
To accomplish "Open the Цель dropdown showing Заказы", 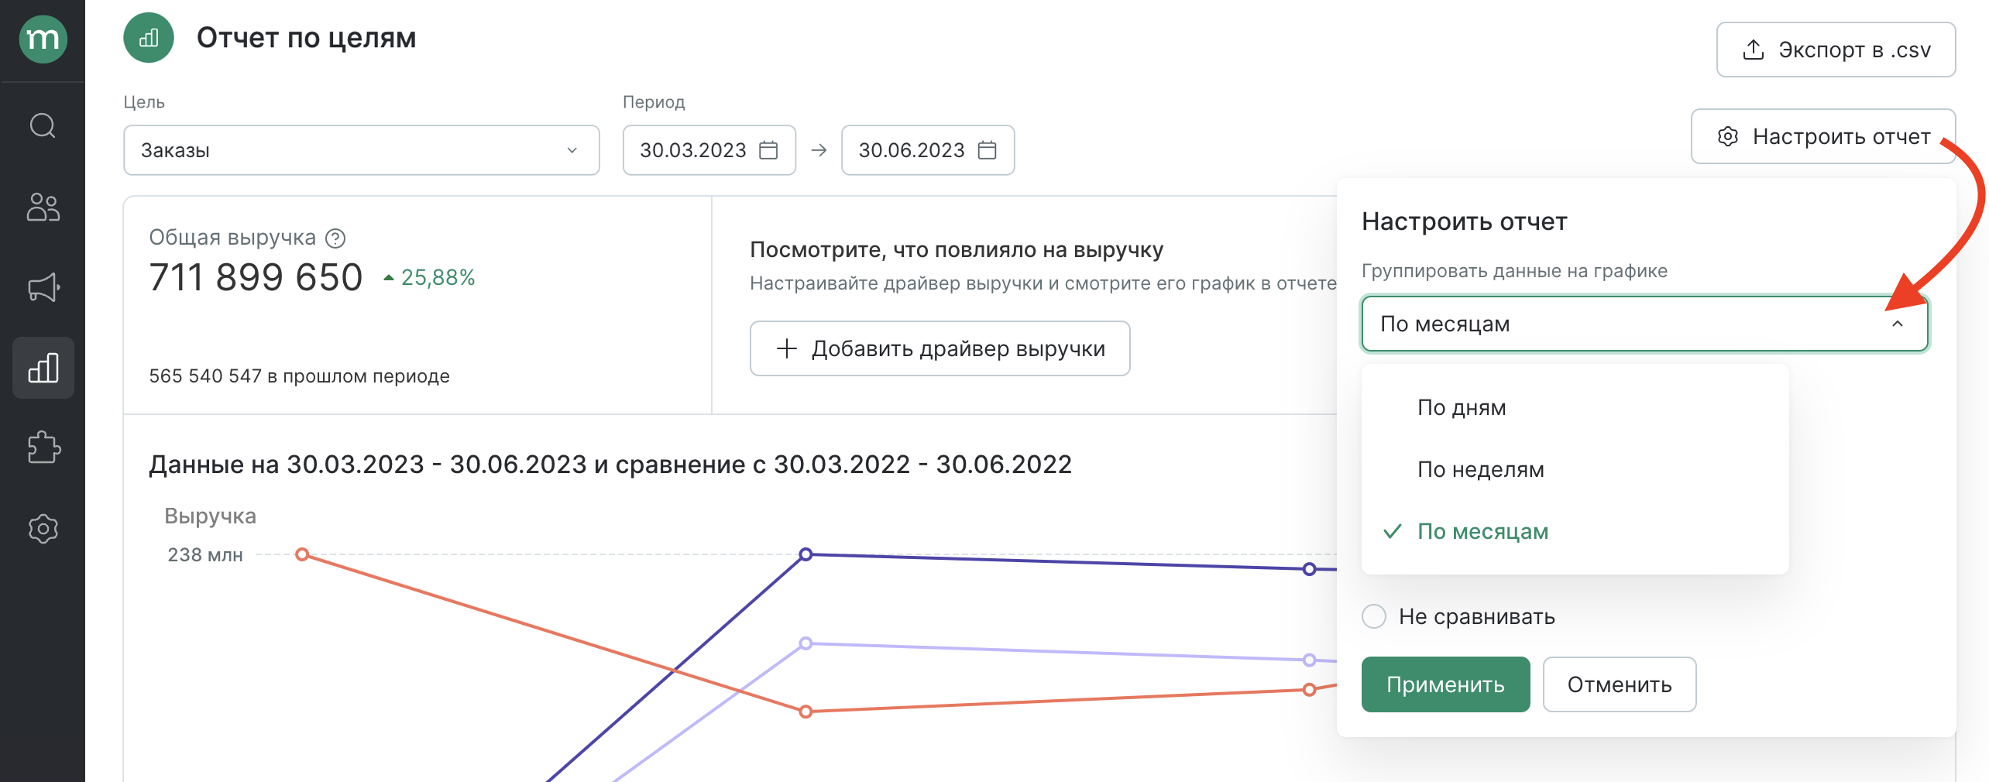I will tap(362, 150).
